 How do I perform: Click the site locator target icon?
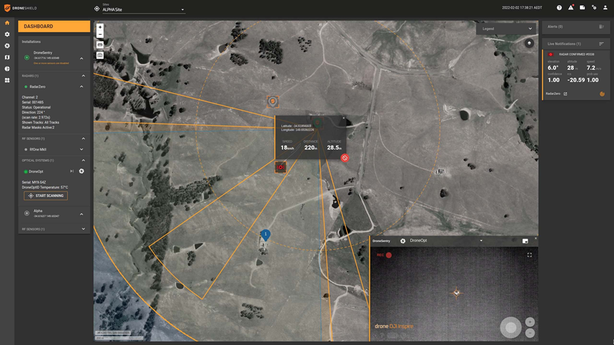97,9
